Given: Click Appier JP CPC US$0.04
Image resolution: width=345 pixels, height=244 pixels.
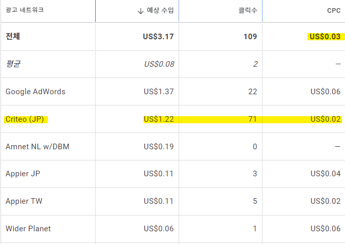Looking at the screenshot, I should (326, 174).
